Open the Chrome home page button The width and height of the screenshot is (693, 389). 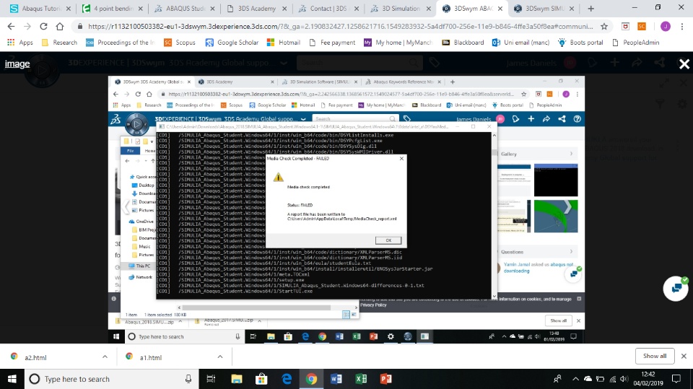[x=60, y=27]
